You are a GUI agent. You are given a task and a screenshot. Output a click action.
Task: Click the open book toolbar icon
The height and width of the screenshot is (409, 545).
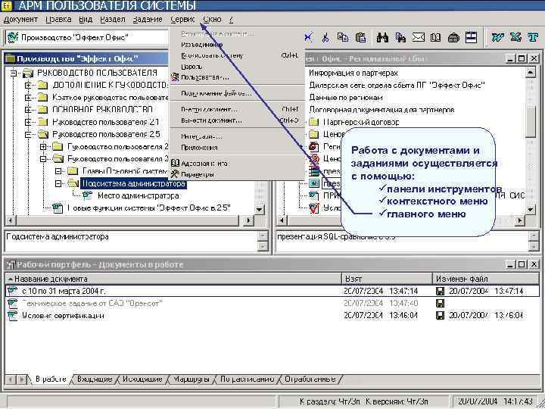click(x=435, y=37)
